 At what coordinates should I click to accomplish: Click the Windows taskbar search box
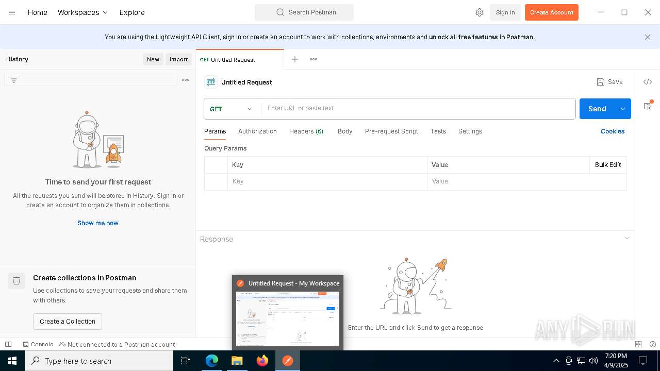tap(99, 361)
